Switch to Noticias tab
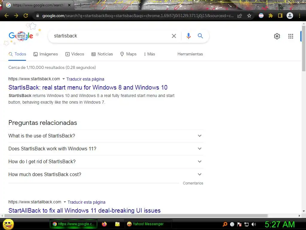Screen dimensions: 306x230 tap(102, 54)
